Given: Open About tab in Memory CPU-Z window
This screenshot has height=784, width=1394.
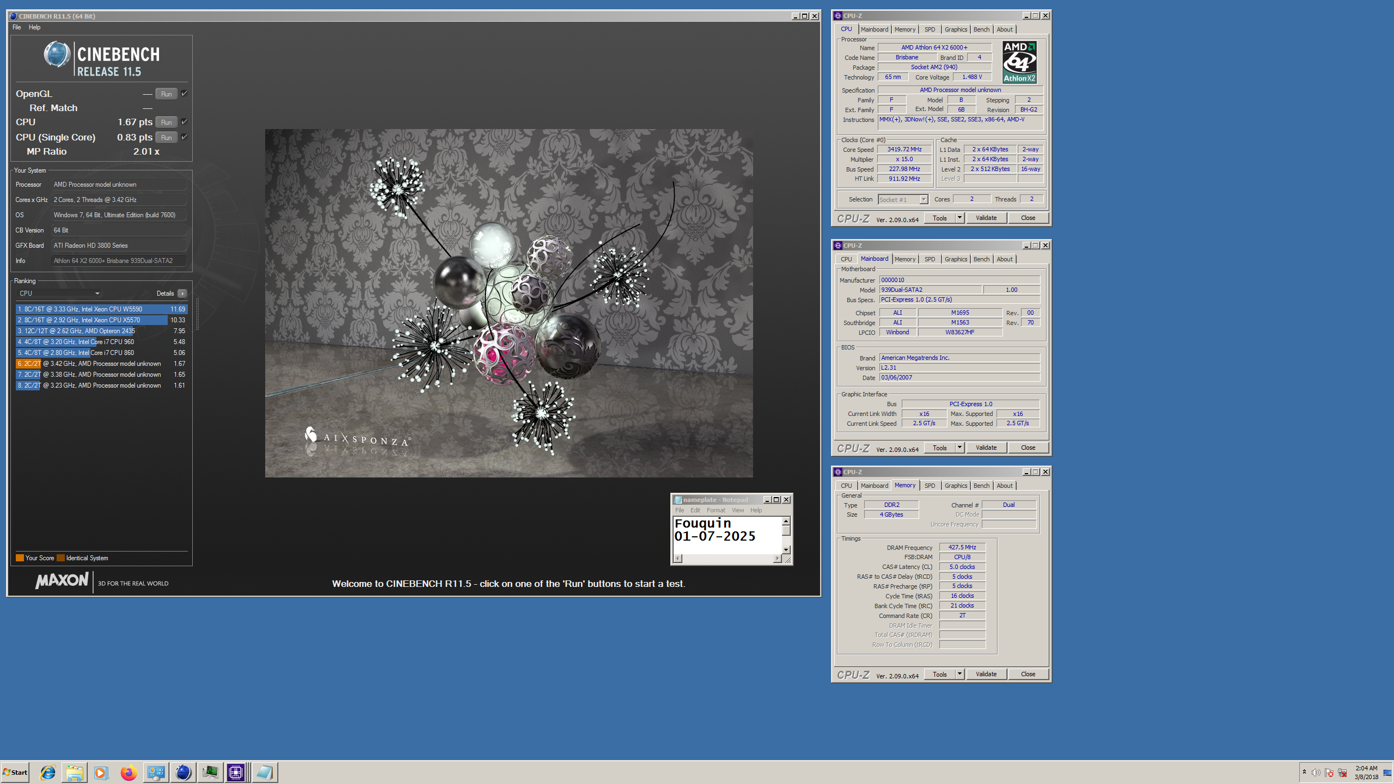Looking at the screenshot, I should (1005, 486).
